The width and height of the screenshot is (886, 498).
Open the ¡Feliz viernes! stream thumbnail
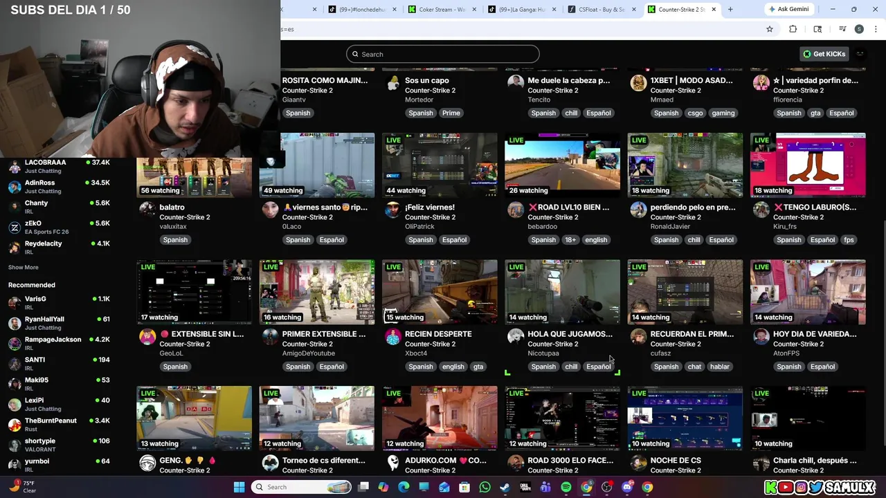(440, 165)
